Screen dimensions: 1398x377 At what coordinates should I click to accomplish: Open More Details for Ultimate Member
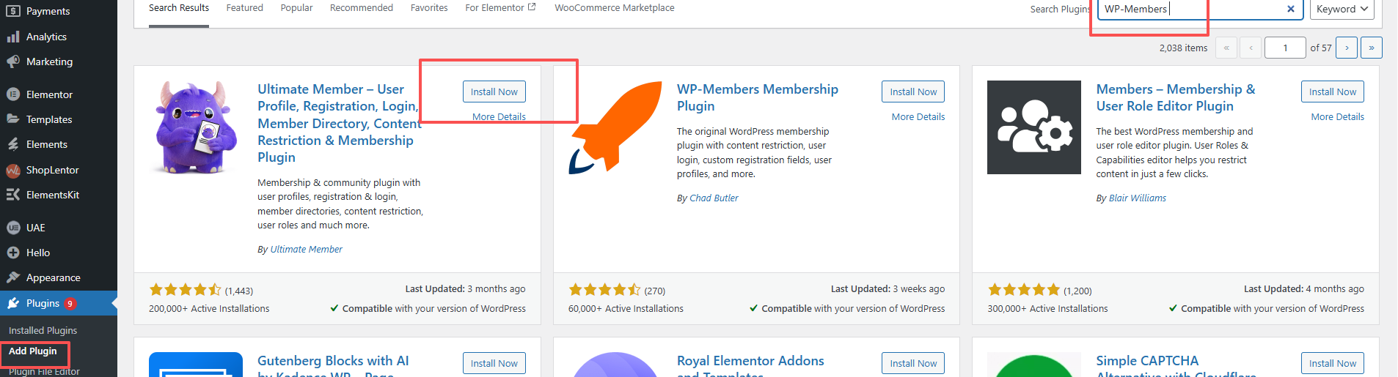(x=499, y=117)
